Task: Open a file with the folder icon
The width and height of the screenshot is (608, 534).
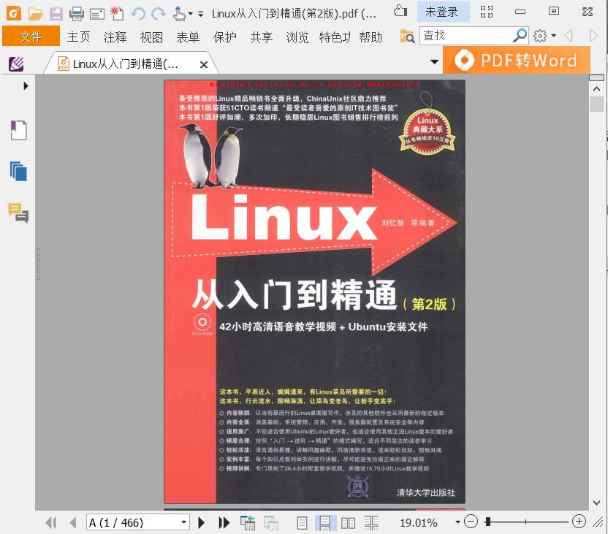Action: (35, 14)
